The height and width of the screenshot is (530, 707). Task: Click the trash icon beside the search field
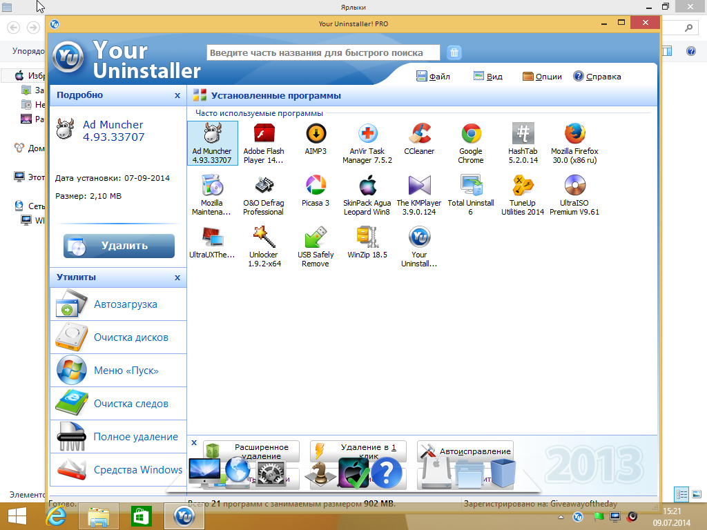click(x=454, y=52)
